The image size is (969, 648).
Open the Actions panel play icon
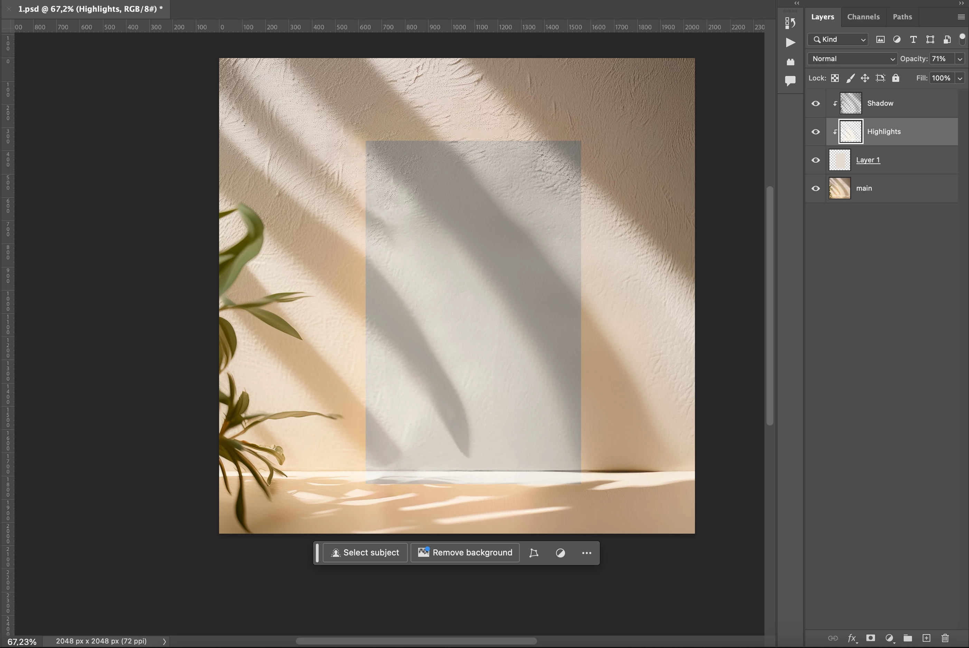(x=790, y=42)
